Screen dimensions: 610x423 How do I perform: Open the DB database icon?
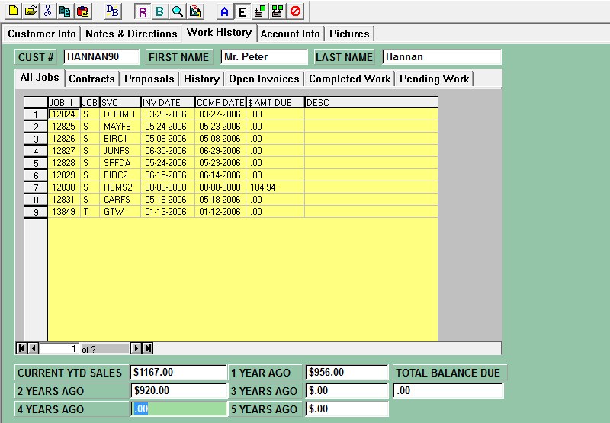pyautogui.click(x=112, y=11)
